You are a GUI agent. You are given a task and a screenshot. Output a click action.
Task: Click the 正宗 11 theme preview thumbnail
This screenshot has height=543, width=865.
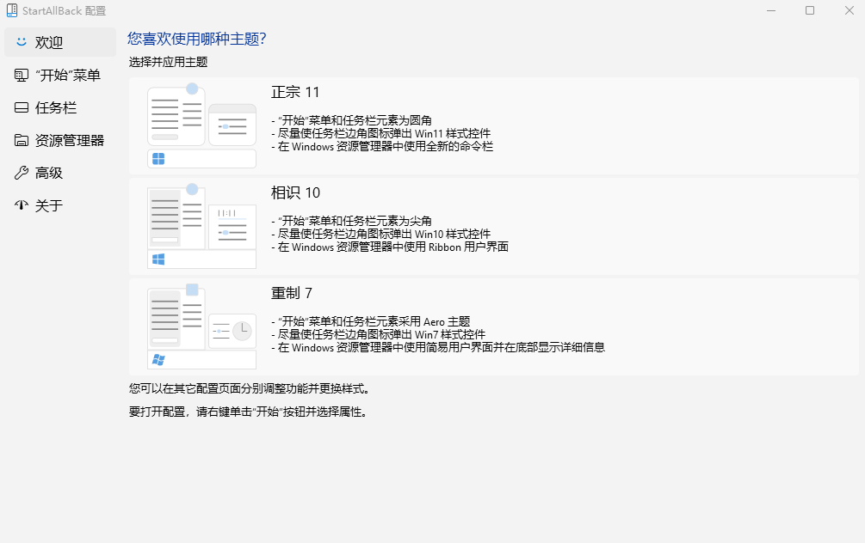pyautogui.click(x=202, y=125)
